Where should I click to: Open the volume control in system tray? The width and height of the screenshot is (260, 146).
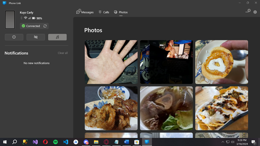[232, 142]
